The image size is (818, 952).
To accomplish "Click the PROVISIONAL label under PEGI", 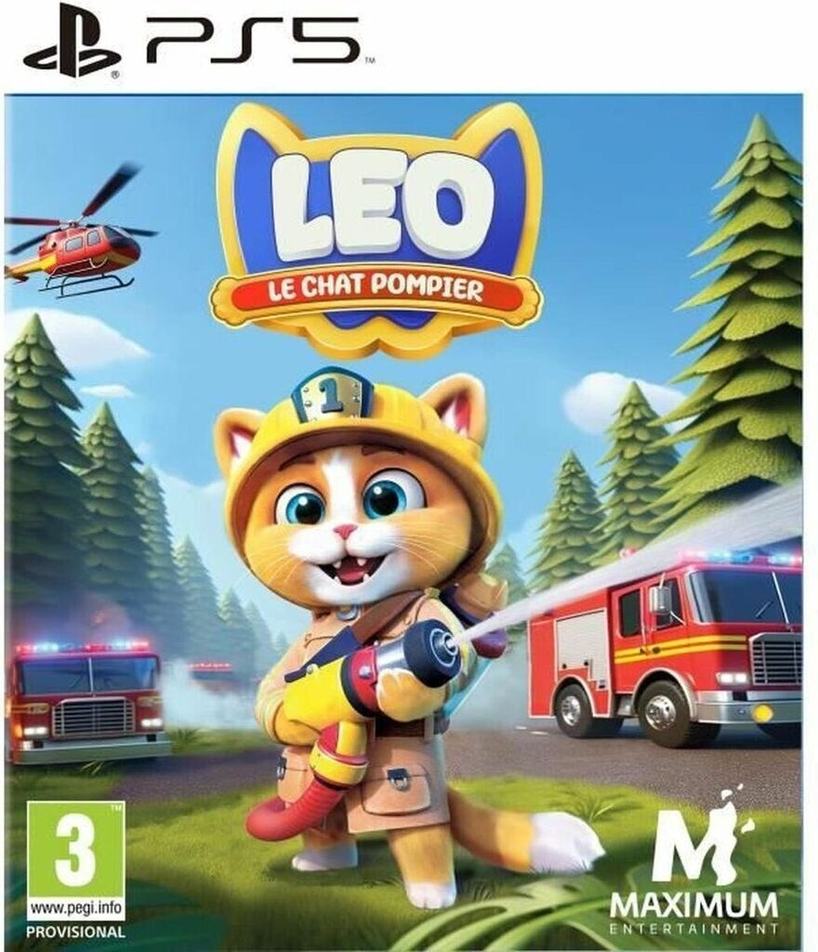I will pyautogui.click(x=76, y=932).
